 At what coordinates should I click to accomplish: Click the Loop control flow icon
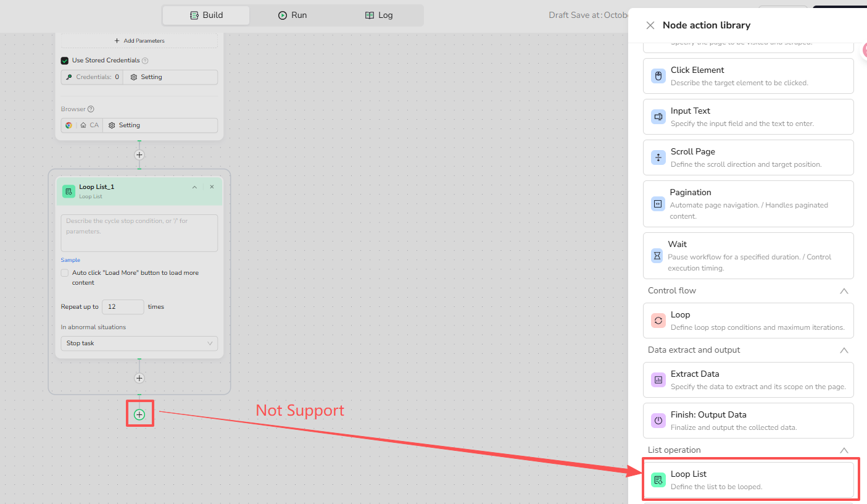[x=658, y=321]
